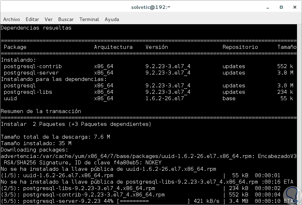Click the 'Repositorio' column header
This screenshot has height=205, width=302.
coord(240,47)
